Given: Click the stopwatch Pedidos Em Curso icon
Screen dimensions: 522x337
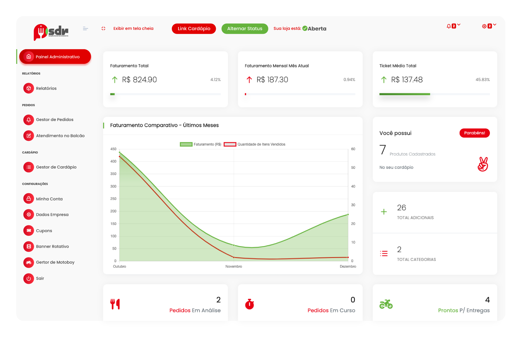Looking at the screenshot, I should point(249,304).
